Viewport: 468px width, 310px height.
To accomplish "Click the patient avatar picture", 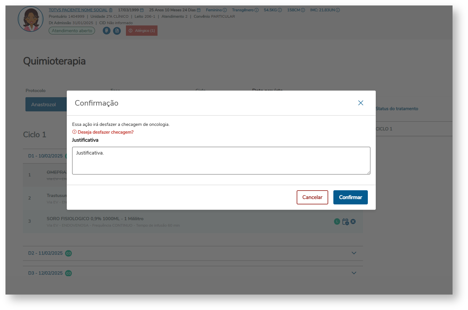I will point(31,19).
